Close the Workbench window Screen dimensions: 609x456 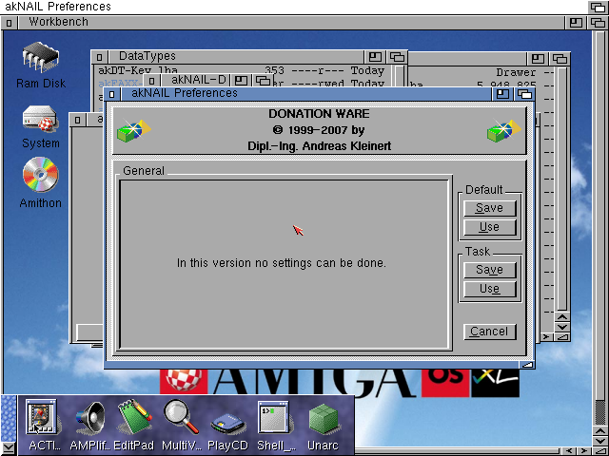pyautogui.click(x=9, y=23)
